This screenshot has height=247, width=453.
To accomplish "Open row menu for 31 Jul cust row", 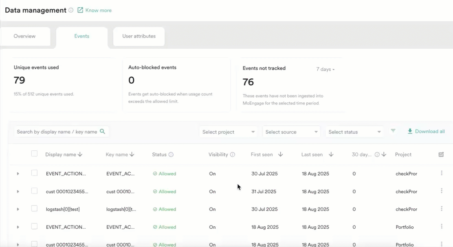I will coord(442,191).
